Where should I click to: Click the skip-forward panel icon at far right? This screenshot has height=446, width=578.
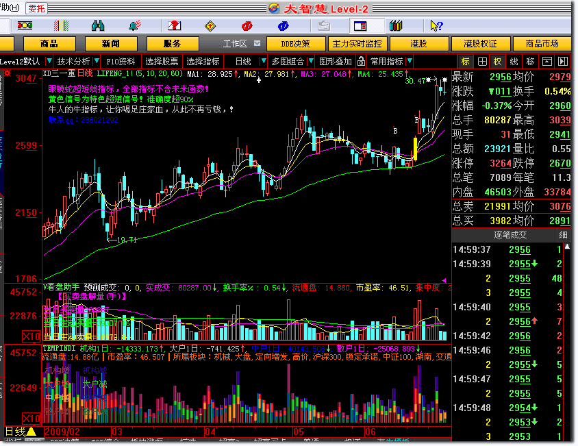[x=563, y=61]
